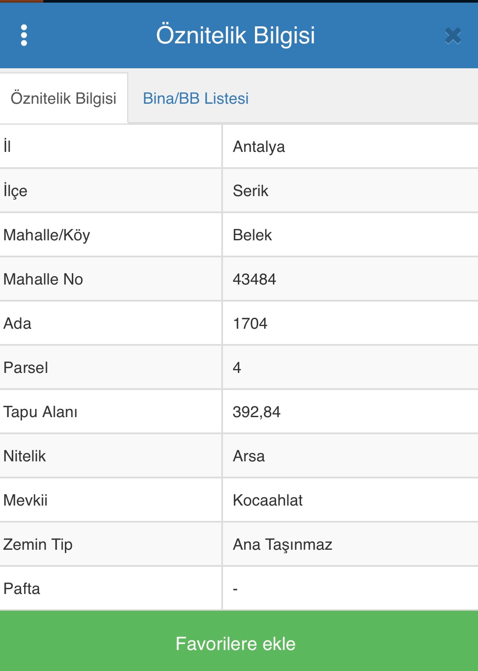Switch to Bina/BB Listesi tab
Image resolution: width=478 pixels, height=671 pixels.
(x=195, y=98)
